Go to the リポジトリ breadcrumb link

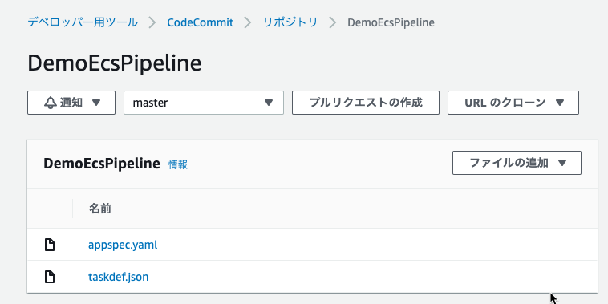290,22
